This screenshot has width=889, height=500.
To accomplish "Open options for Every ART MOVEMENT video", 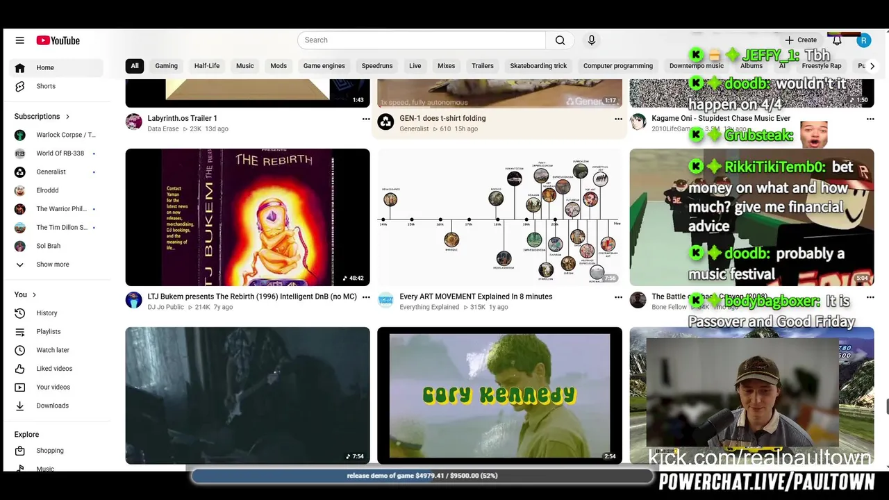I will coord(618,297).
